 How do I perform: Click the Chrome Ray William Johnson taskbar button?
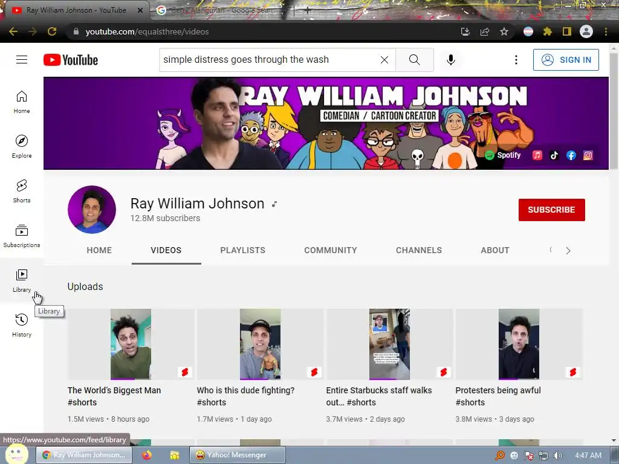tap(83, 455)
